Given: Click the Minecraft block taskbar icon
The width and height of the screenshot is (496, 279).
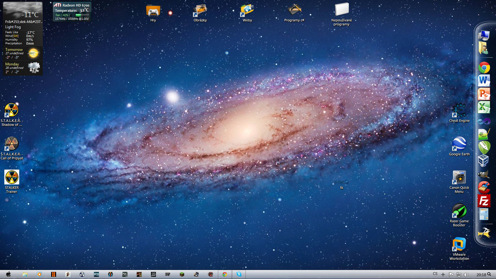Looking at the screenshot, I should tap(182, 274).
